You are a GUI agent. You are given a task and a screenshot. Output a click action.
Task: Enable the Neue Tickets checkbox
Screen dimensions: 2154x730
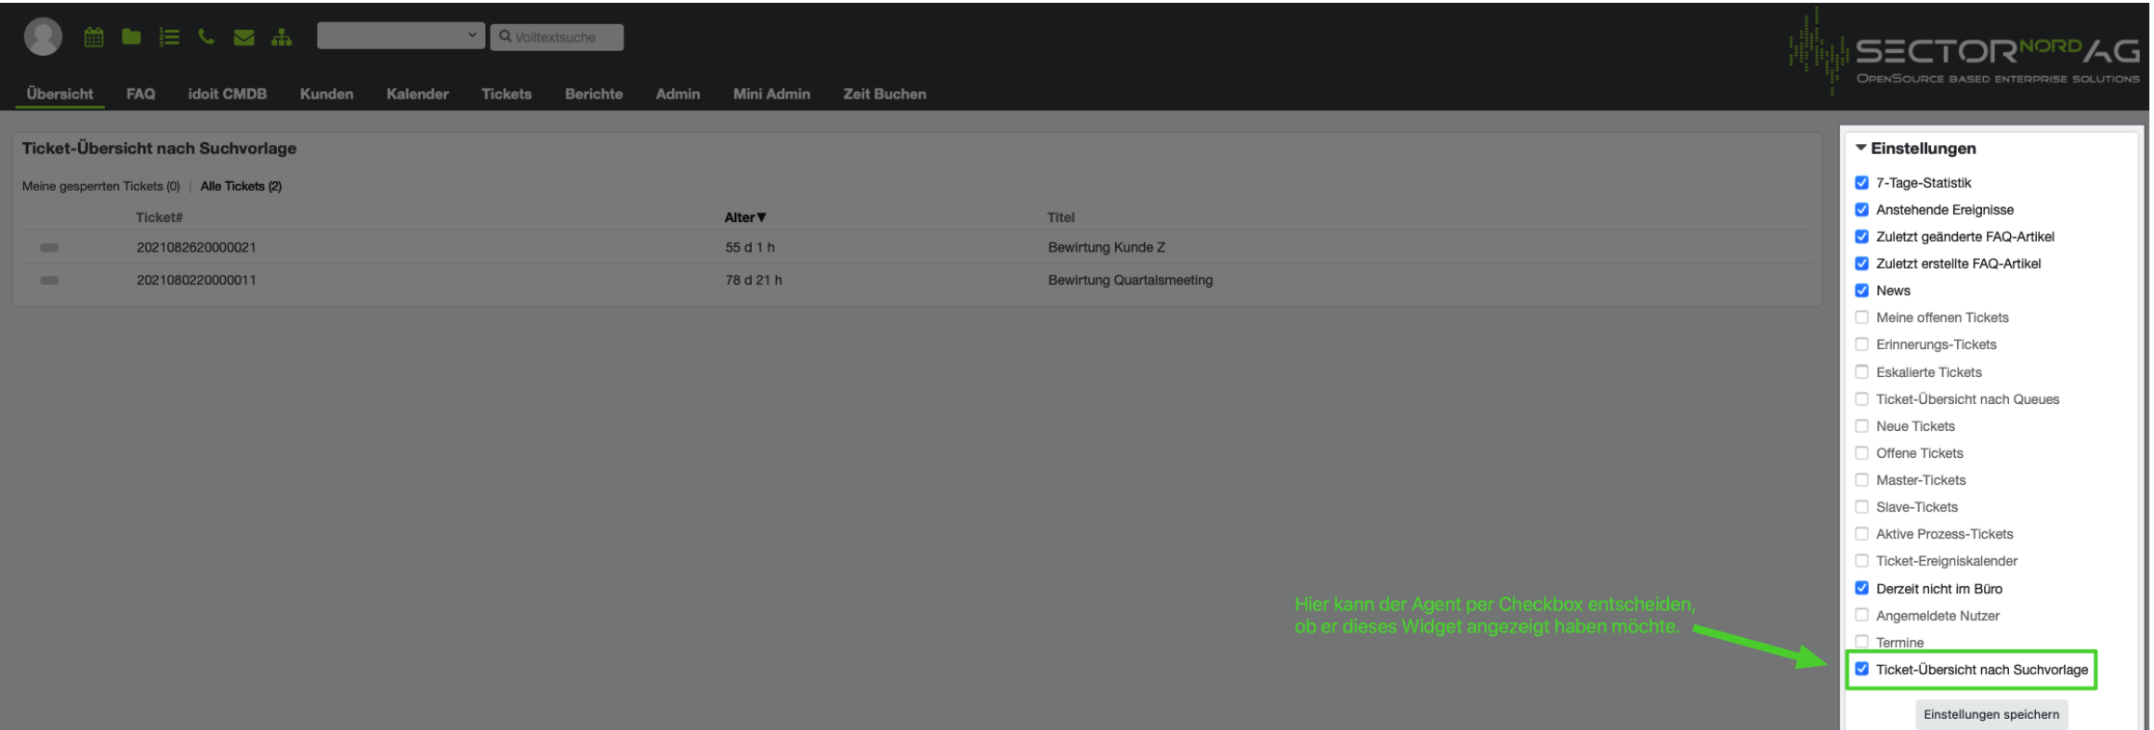click(1861, 426)
